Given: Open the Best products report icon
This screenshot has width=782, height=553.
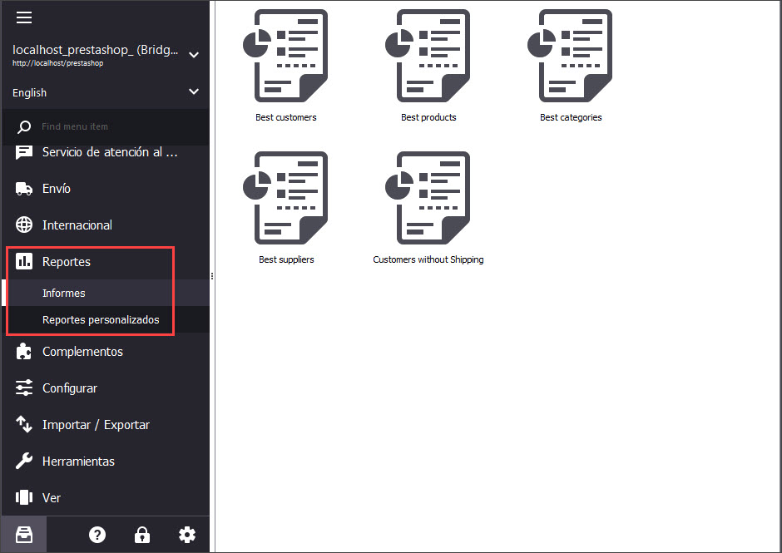Looking at the screenshot, I should 428,56.
